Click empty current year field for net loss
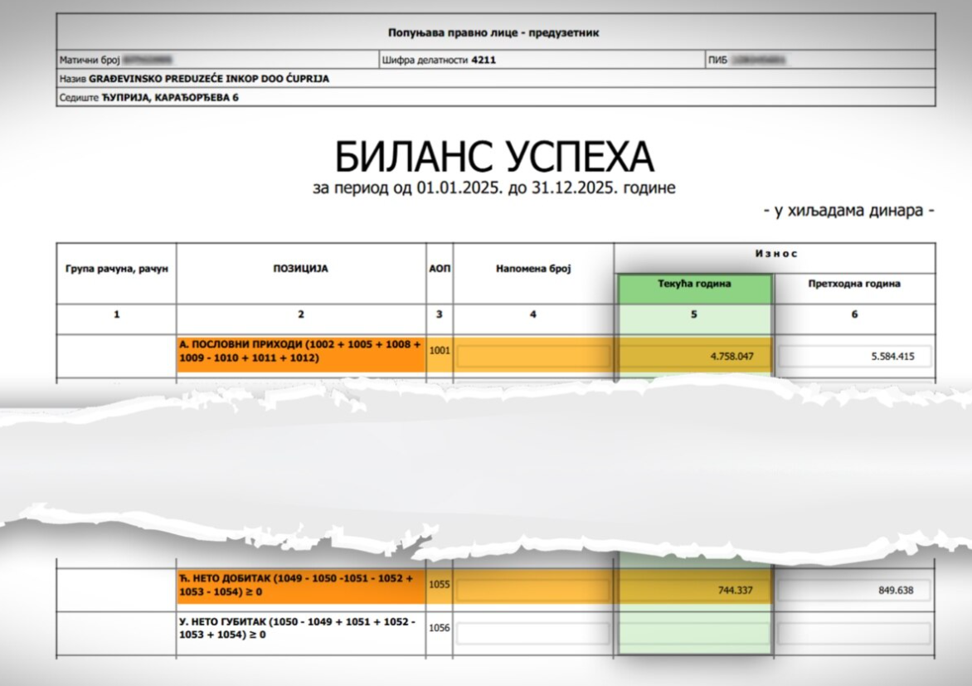 (694, 633)
